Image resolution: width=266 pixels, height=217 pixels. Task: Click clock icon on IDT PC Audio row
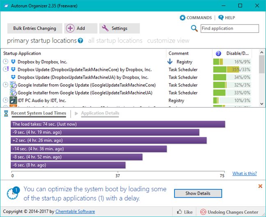click(x=6, y=100)
